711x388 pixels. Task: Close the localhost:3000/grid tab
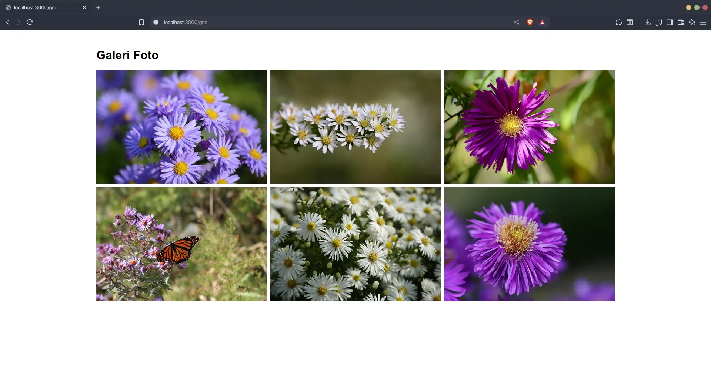click(x=84, y=7)
